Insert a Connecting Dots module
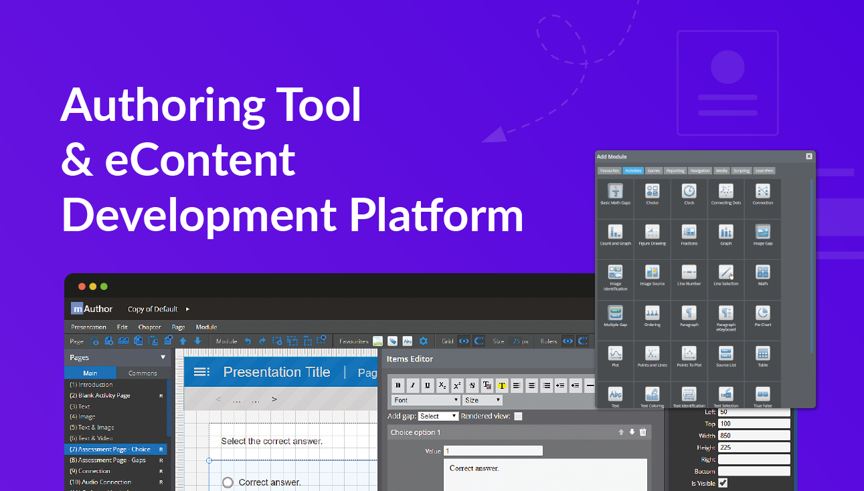Viewport: 864px width, 491px height. [725, 194]
